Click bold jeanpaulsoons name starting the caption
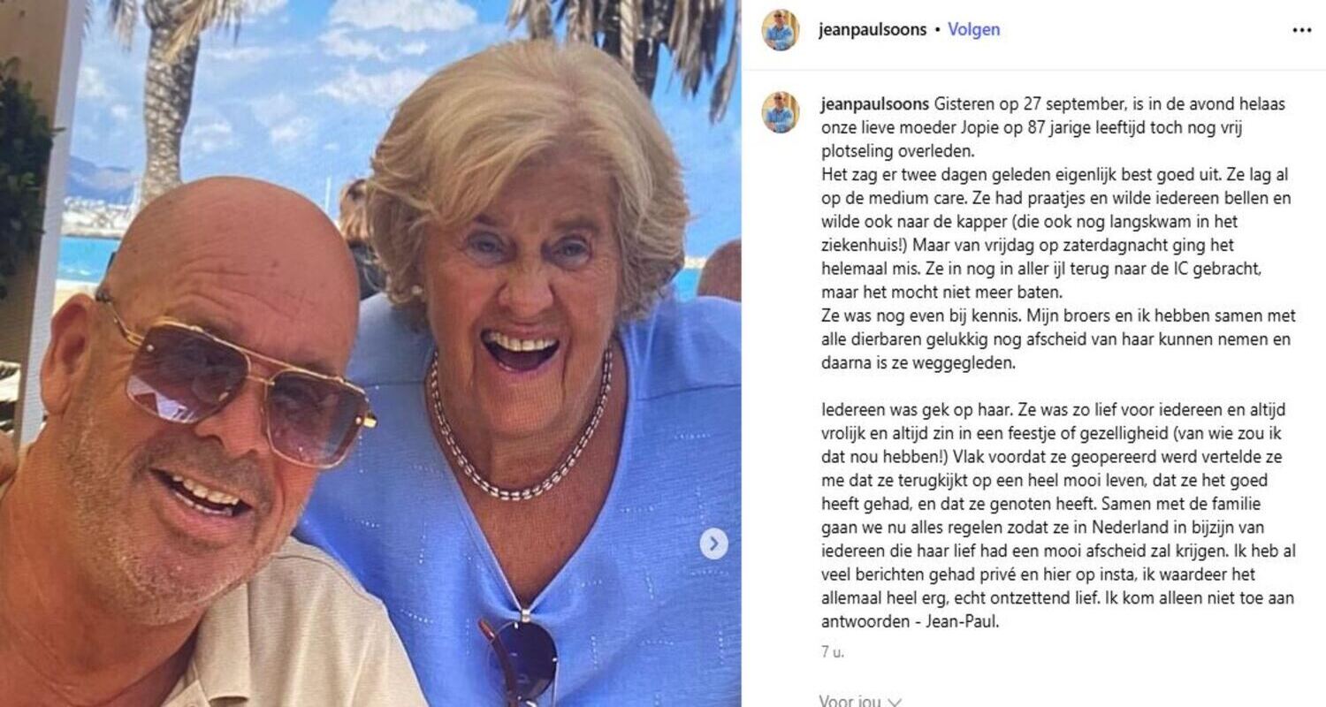1326x707 pixels. (x=873, y=104)
